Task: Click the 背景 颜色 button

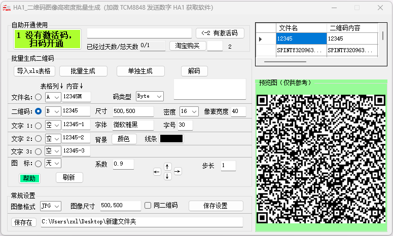Action: click(124, 139)
